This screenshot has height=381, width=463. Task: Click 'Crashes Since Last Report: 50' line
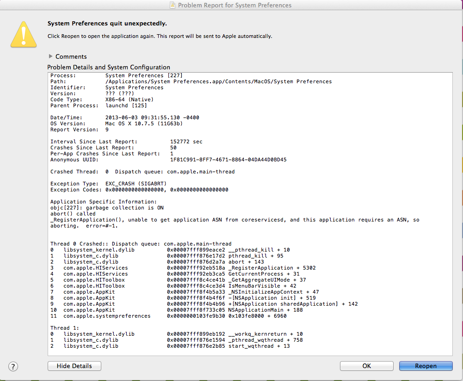[113, 147]
